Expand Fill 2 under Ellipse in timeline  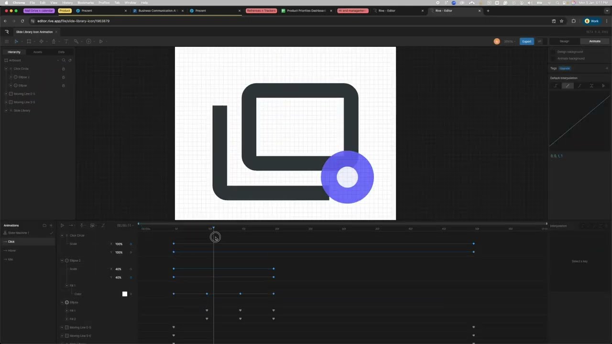pos(66,319)
